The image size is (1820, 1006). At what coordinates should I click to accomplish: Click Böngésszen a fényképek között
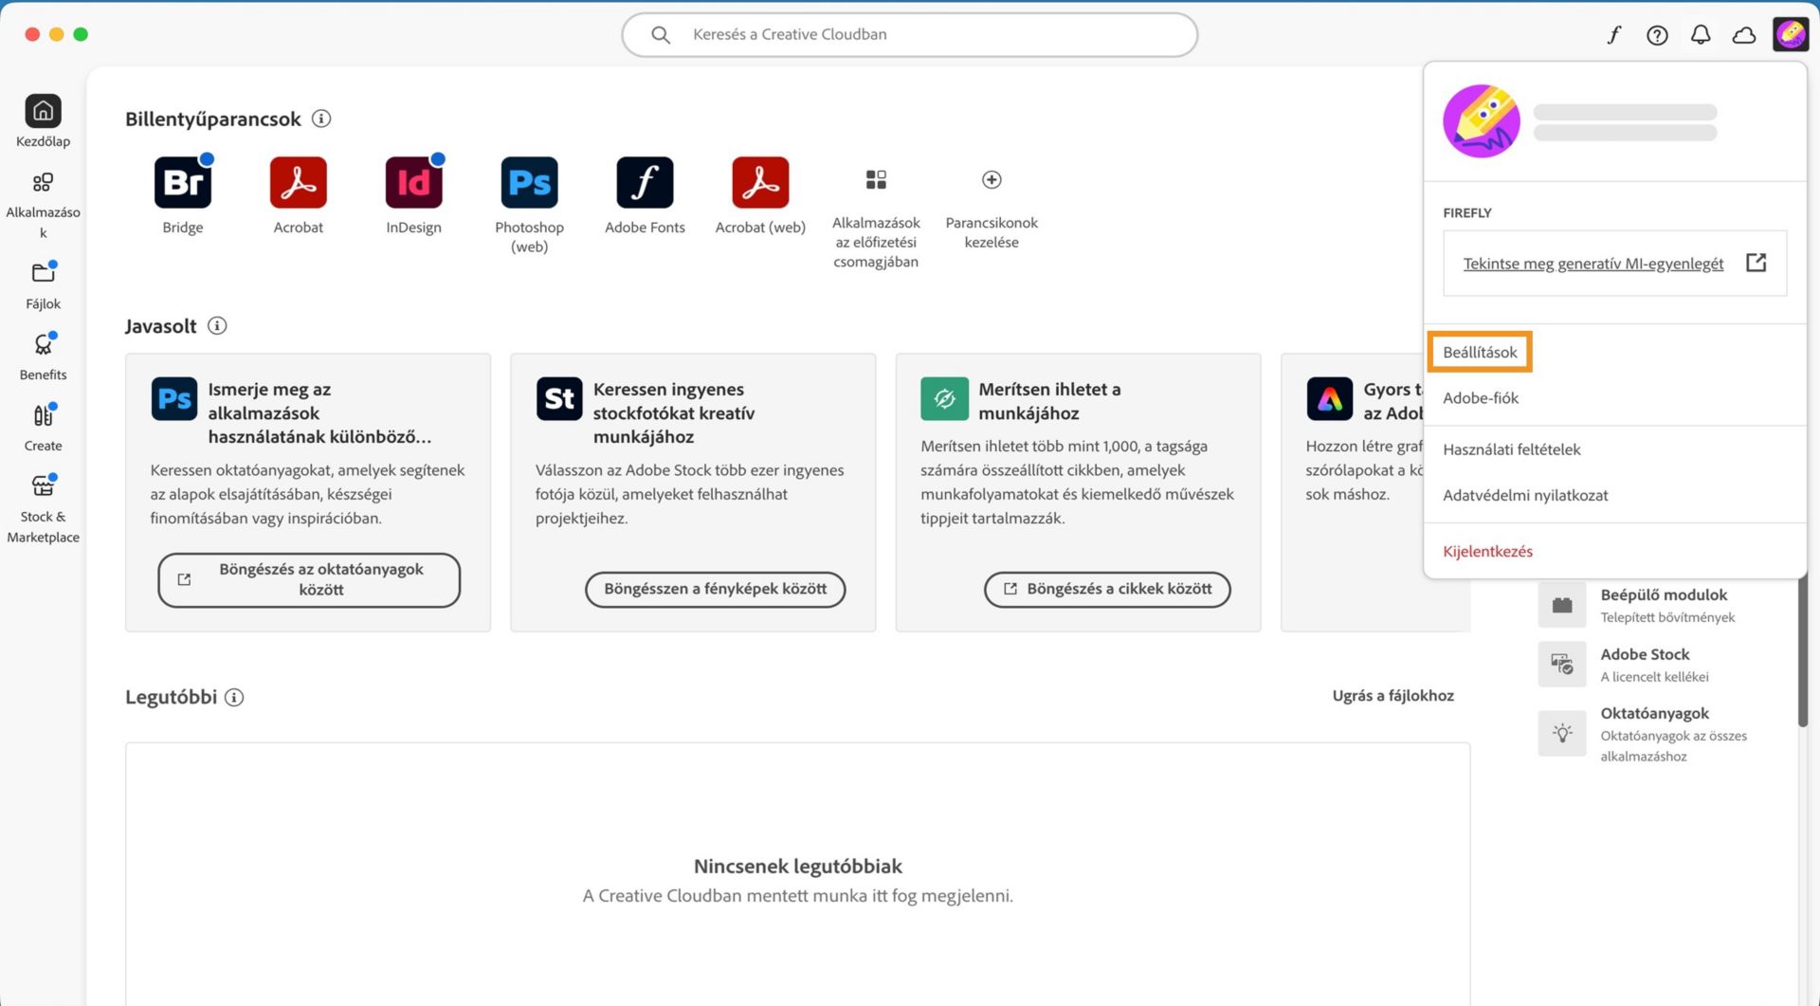point(715,589)
